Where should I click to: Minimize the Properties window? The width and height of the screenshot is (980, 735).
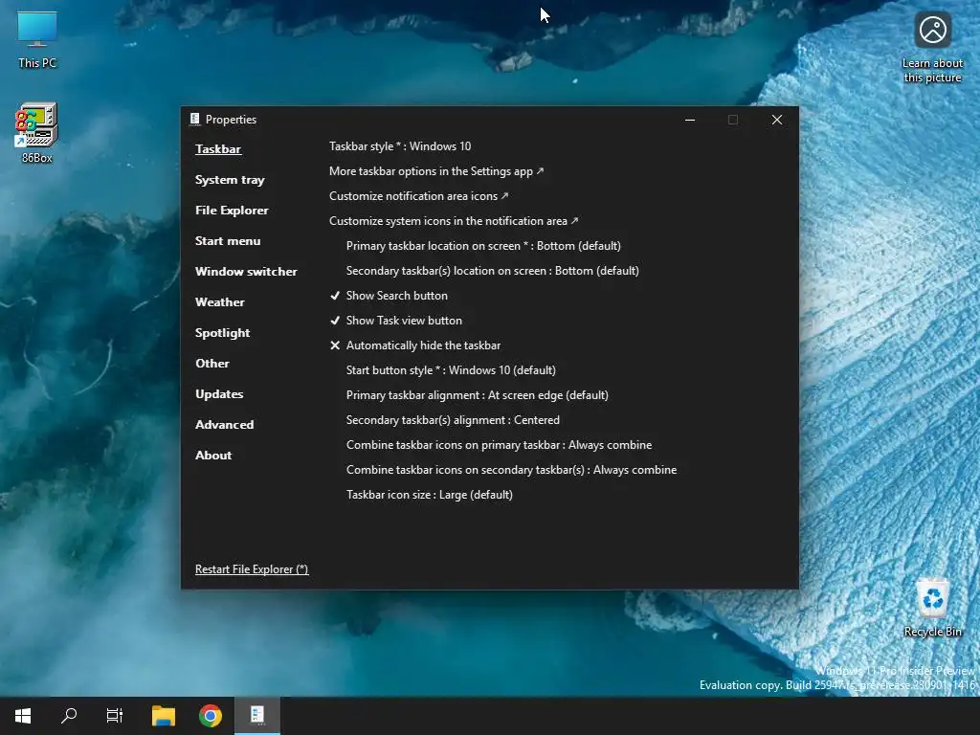coord(690,120)
